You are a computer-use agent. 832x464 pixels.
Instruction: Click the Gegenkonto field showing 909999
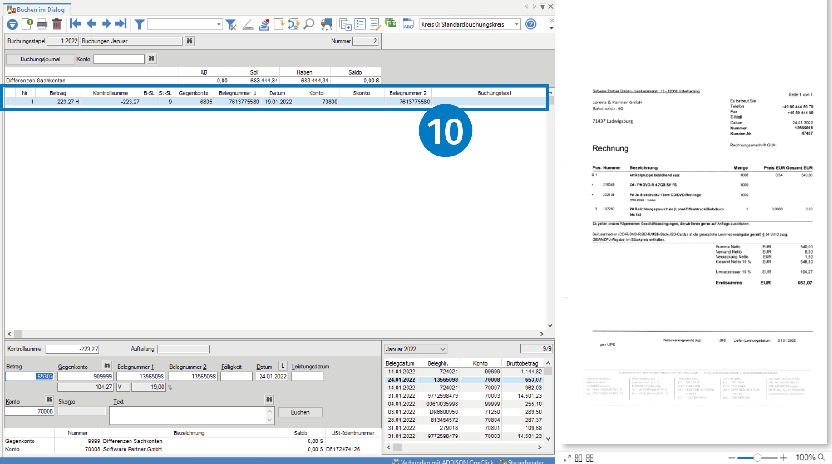tap(85, 376)
